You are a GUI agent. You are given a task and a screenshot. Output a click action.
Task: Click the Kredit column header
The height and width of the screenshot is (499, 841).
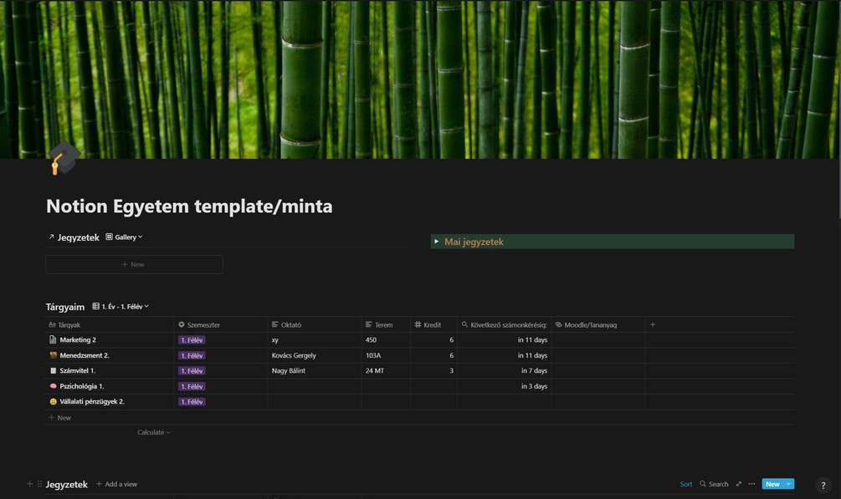433,325
